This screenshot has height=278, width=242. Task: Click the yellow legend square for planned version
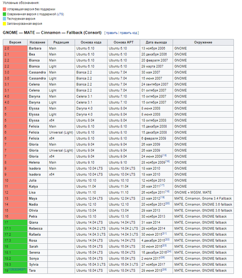pyautogui.click(x=4, y=24)
